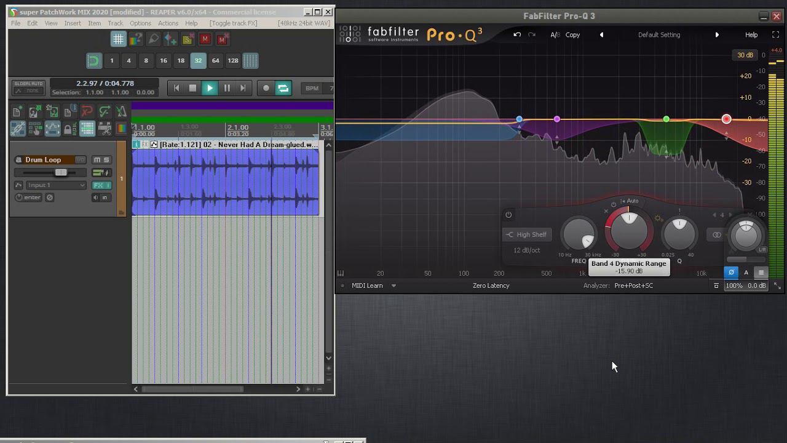Toggle the envelope points move icon

tap(52, 129)
